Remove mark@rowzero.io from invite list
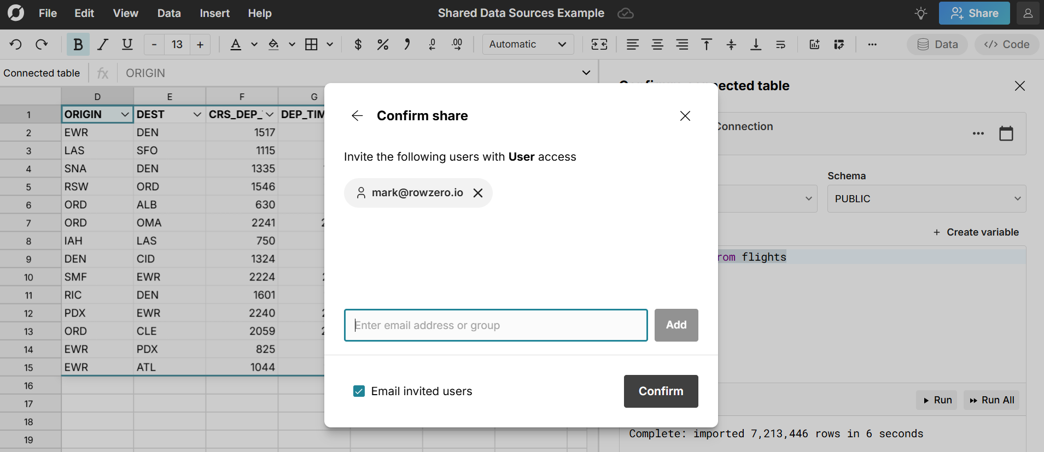The height and width of the screenshot is (452, 1044). (x=478, y=193)
